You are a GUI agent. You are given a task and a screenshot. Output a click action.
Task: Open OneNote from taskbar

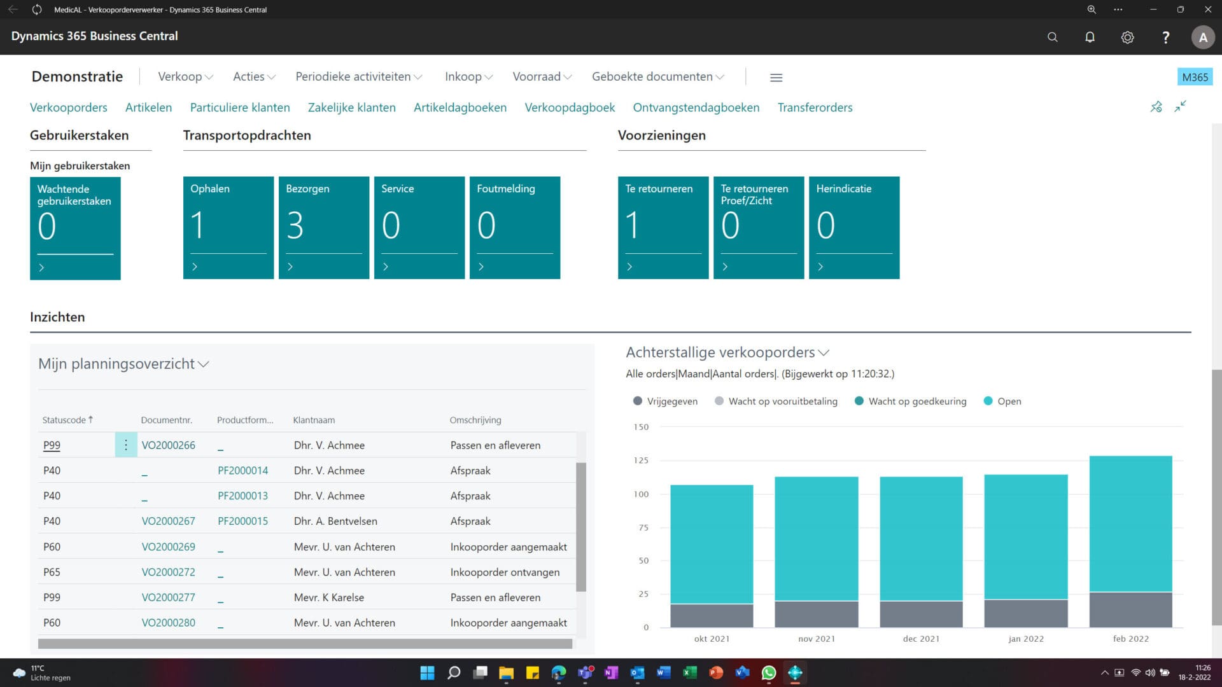[x=611, y=672]
